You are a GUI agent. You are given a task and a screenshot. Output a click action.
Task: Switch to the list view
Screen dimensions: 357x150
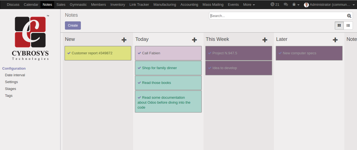(348, 26)
